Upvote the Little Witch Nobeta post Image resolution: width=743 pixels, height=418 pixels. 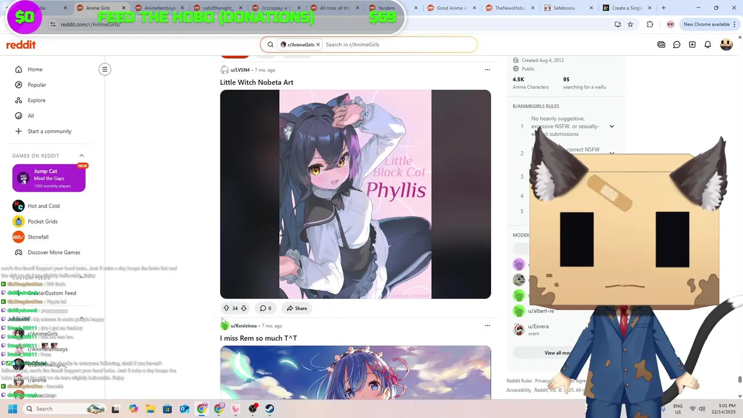[x=226, y=308]
